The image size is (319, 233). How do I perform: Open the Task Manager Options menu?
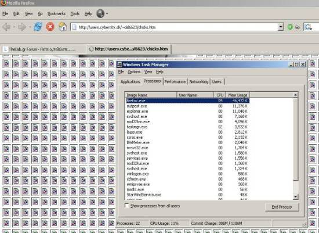[x=134, y=71]
